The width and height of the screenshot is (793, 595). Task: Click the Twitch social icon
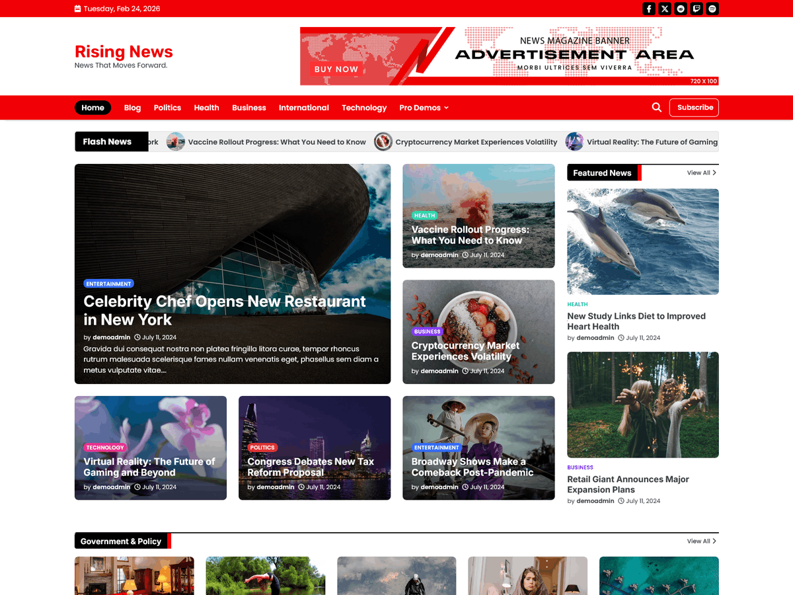[x=696, y=9]
